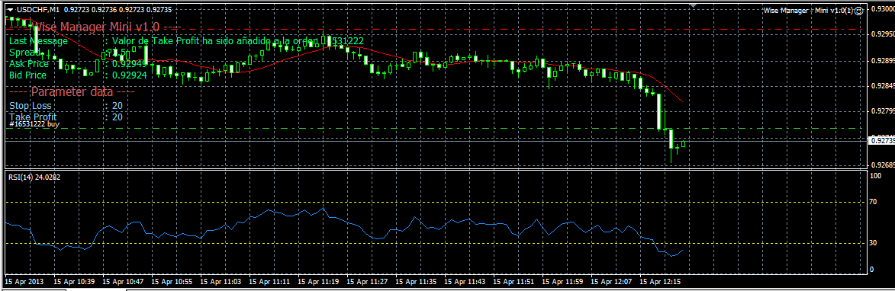Click the yellow RSI level 30 line
Image resolution: width=895 pixels, height=291 pixels.
pyautogui.click(x=434, y=244)
